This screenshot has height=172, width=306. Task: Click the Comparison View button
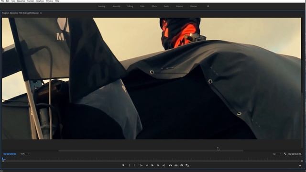(x=187, y=165)
